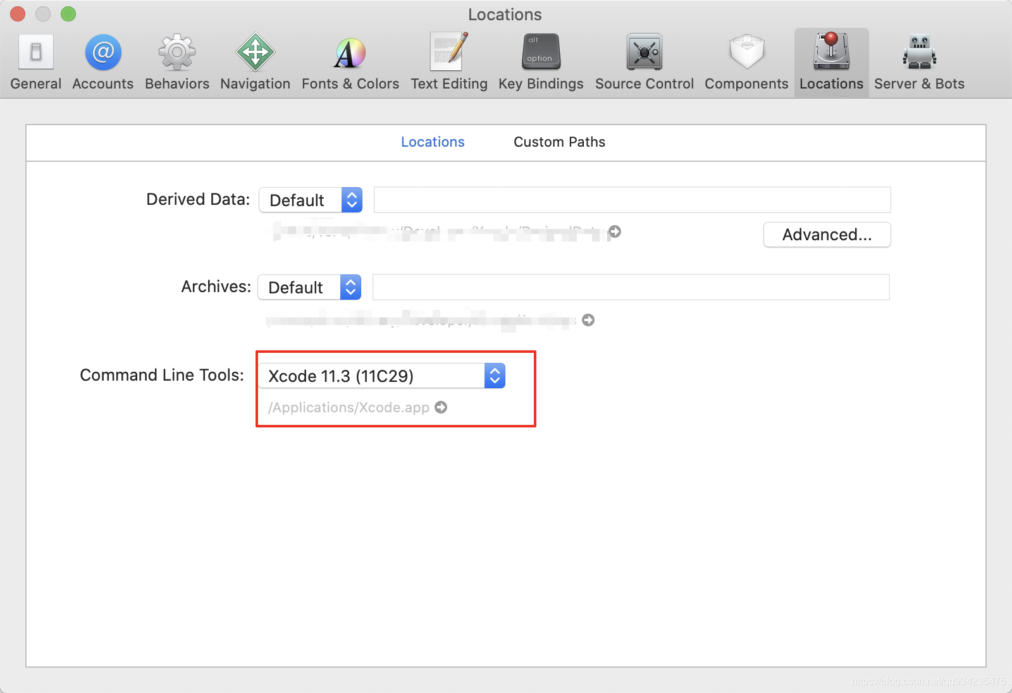
Task: Open Fonts & Colors preferences
Action: point(350,63)
